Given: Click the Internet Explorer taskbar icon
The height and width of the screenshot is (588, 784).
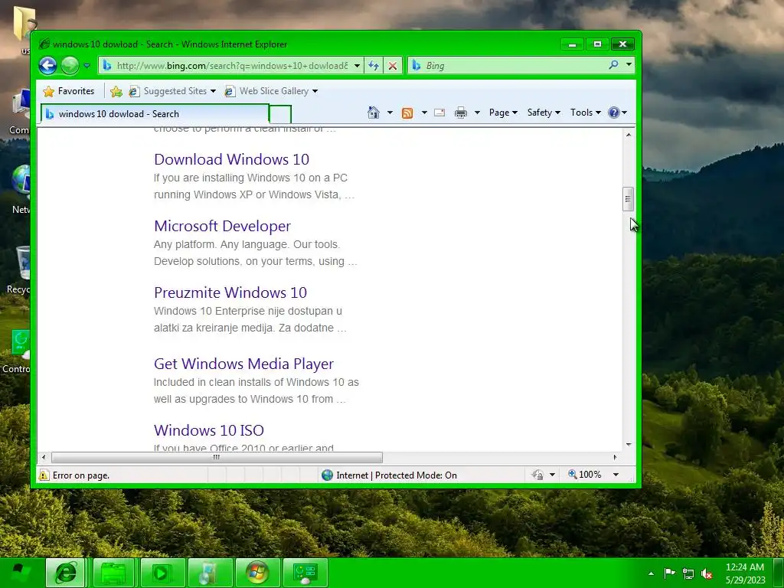Looking at the screenshot, I should [66, 573].
